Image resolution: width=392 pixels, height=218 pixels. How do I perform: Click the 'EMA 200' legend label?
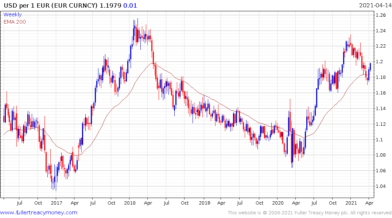[x=15, y=22]
